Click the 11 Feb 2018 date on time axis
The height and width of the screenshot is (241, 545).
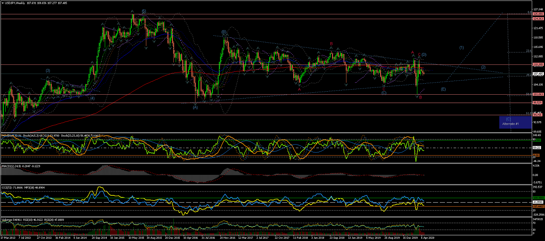pos(301,238)
